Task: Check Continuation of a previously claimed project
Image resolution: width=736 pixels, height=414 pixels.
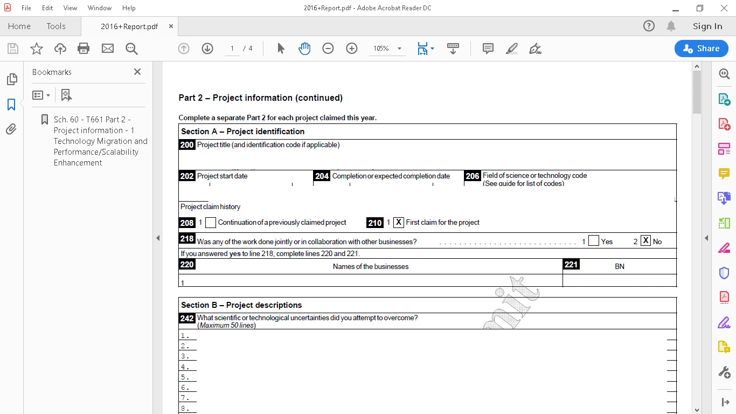Action: [211, 222]
